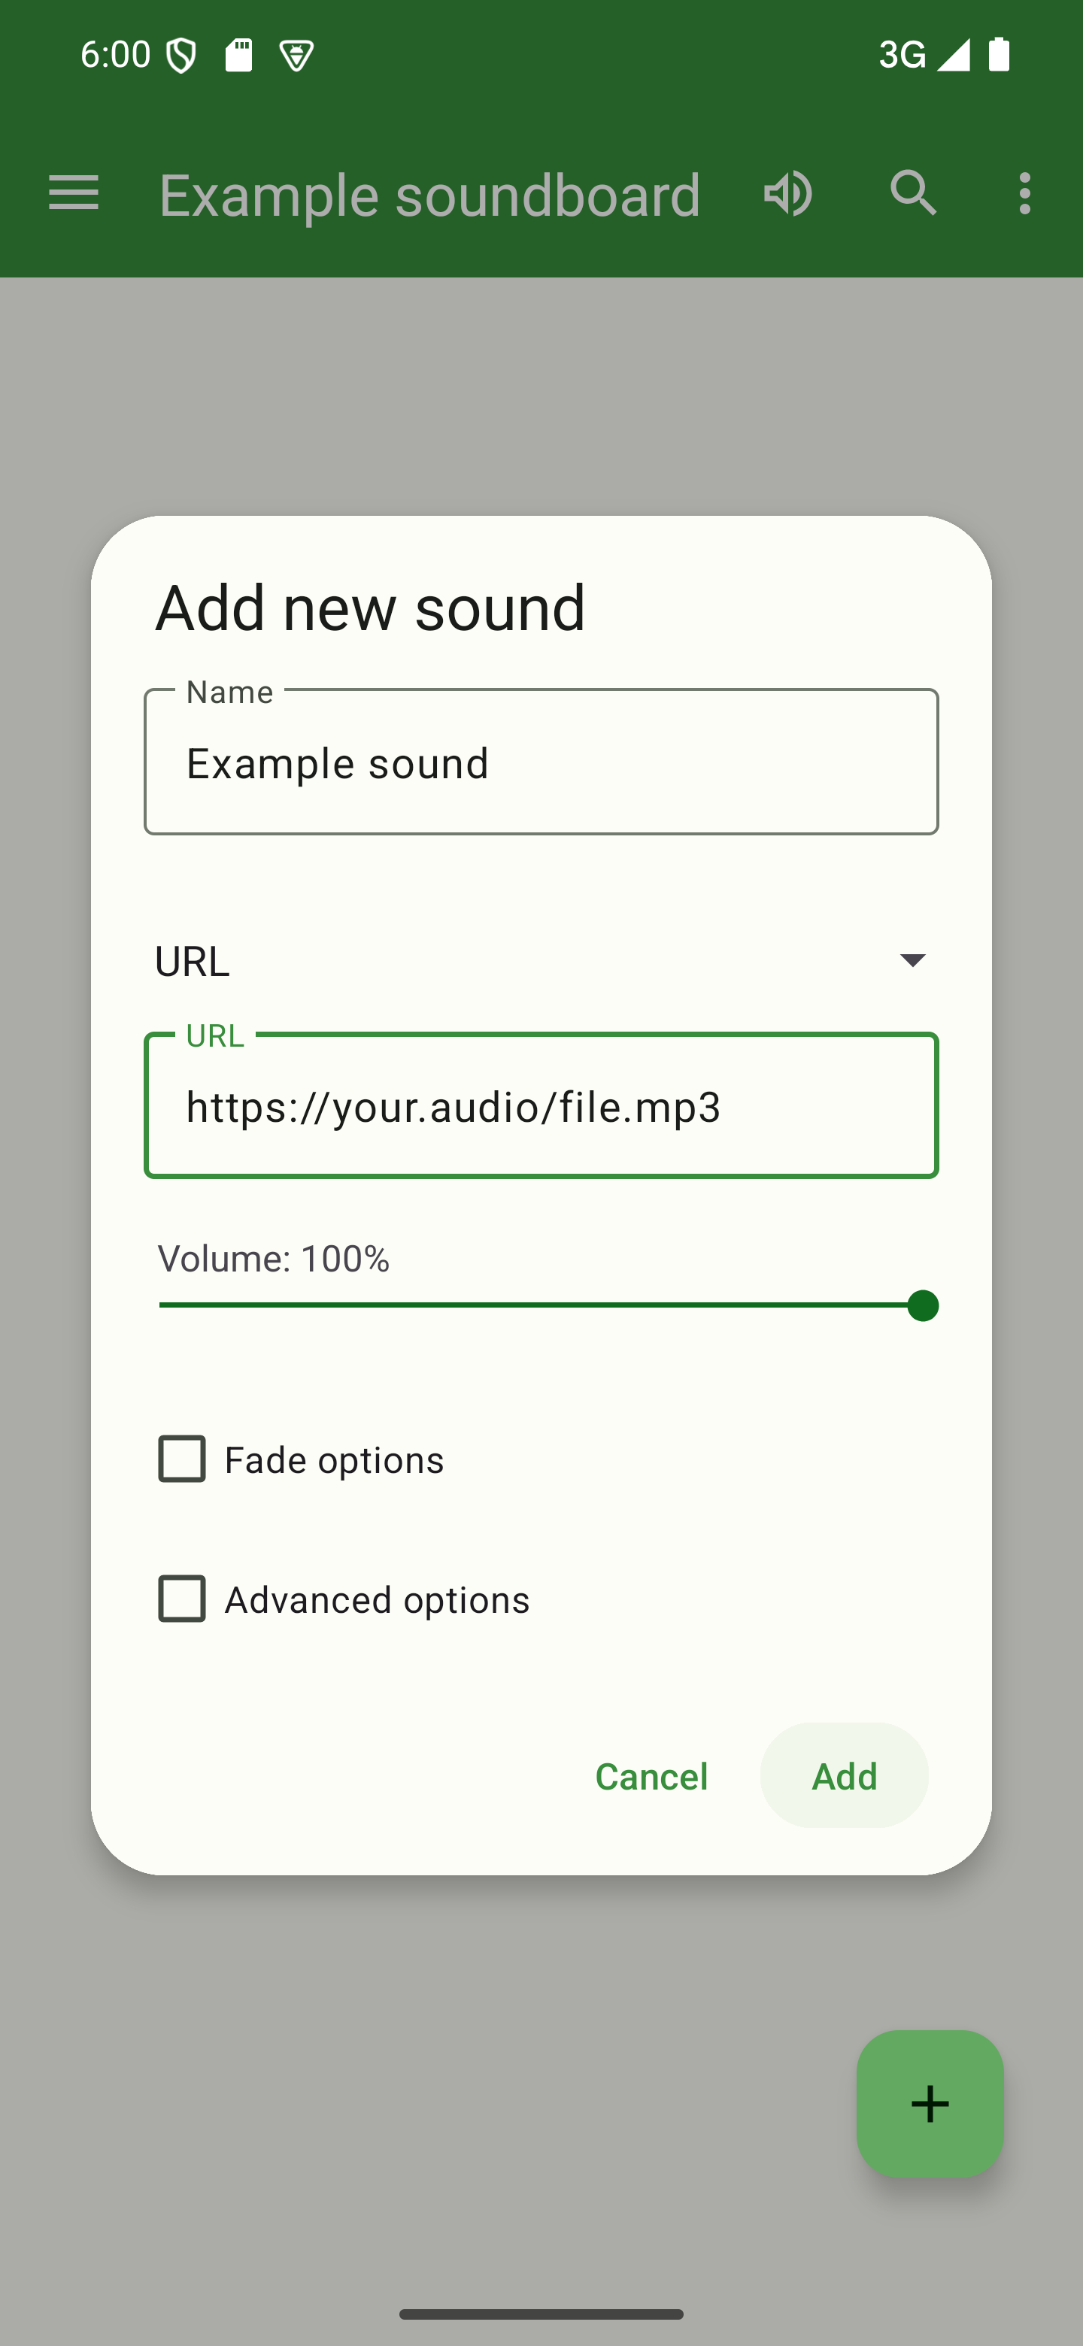Open the hamburger navigation menu
The width and height of the screenshot is (1083, 2346).
coord(74,193)
